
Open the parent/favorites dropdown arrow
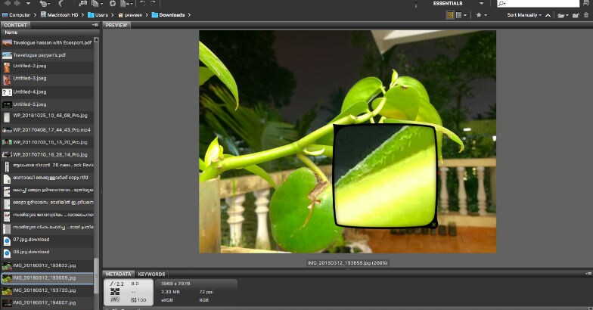click(x=29, y=3)
